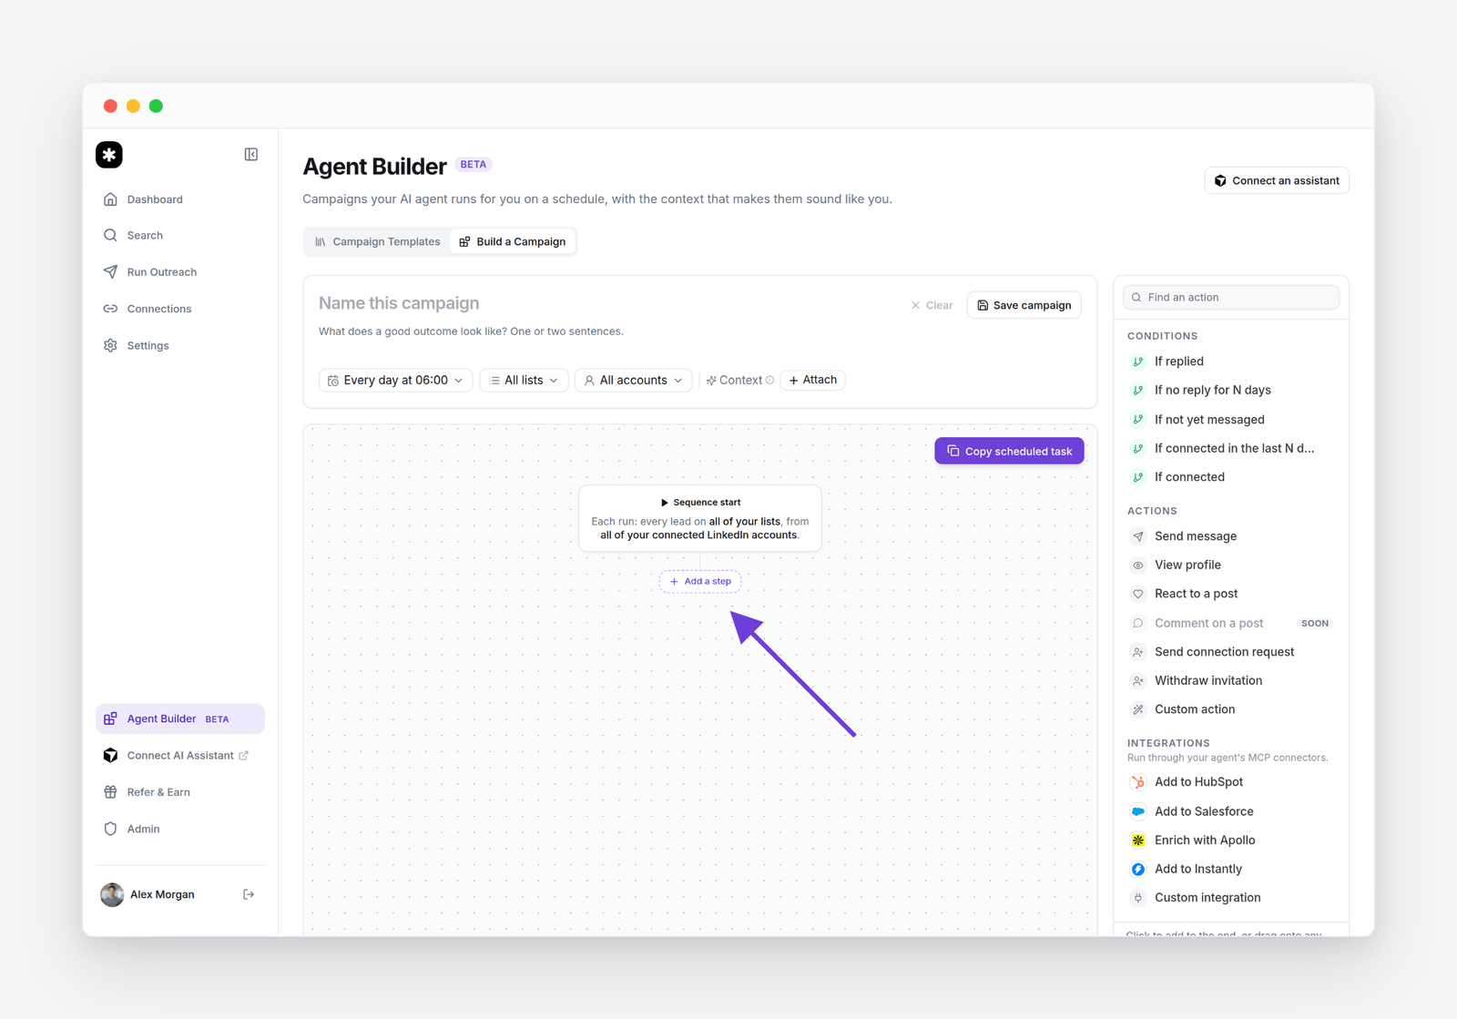The width and height of the screenshot is (1457, 1019).
Task: Add React to a post action
Action: coord(1231,594)
